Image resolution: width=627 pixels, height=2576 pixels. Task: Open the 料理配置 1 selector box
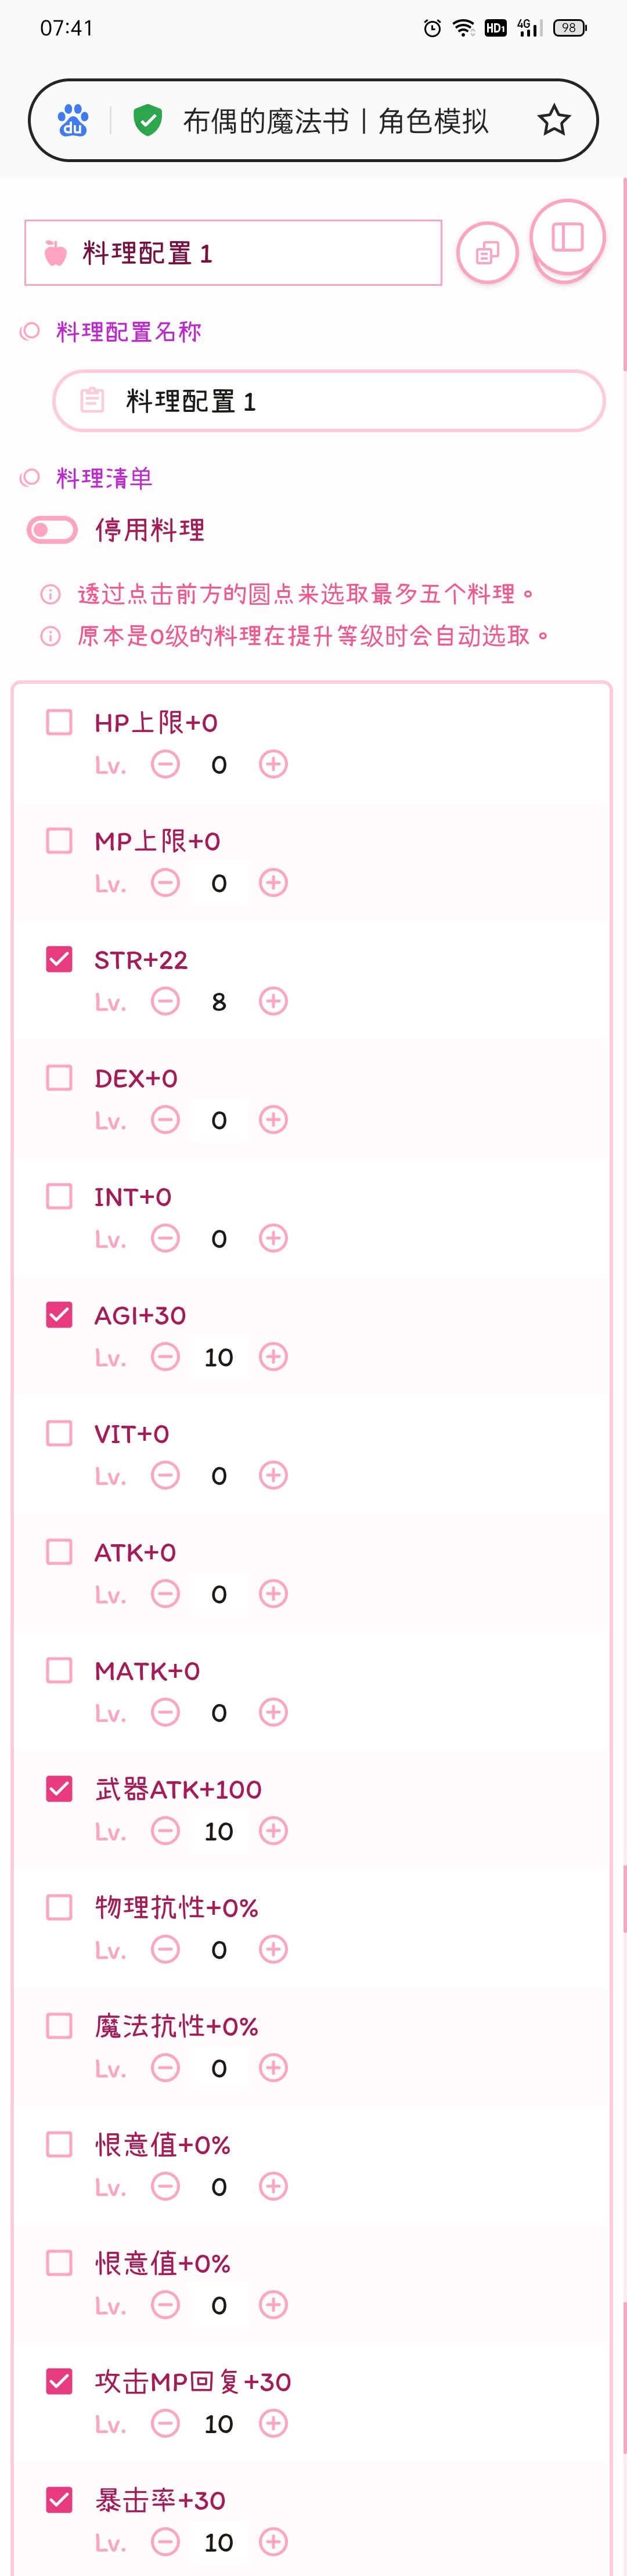click(232, 253)
